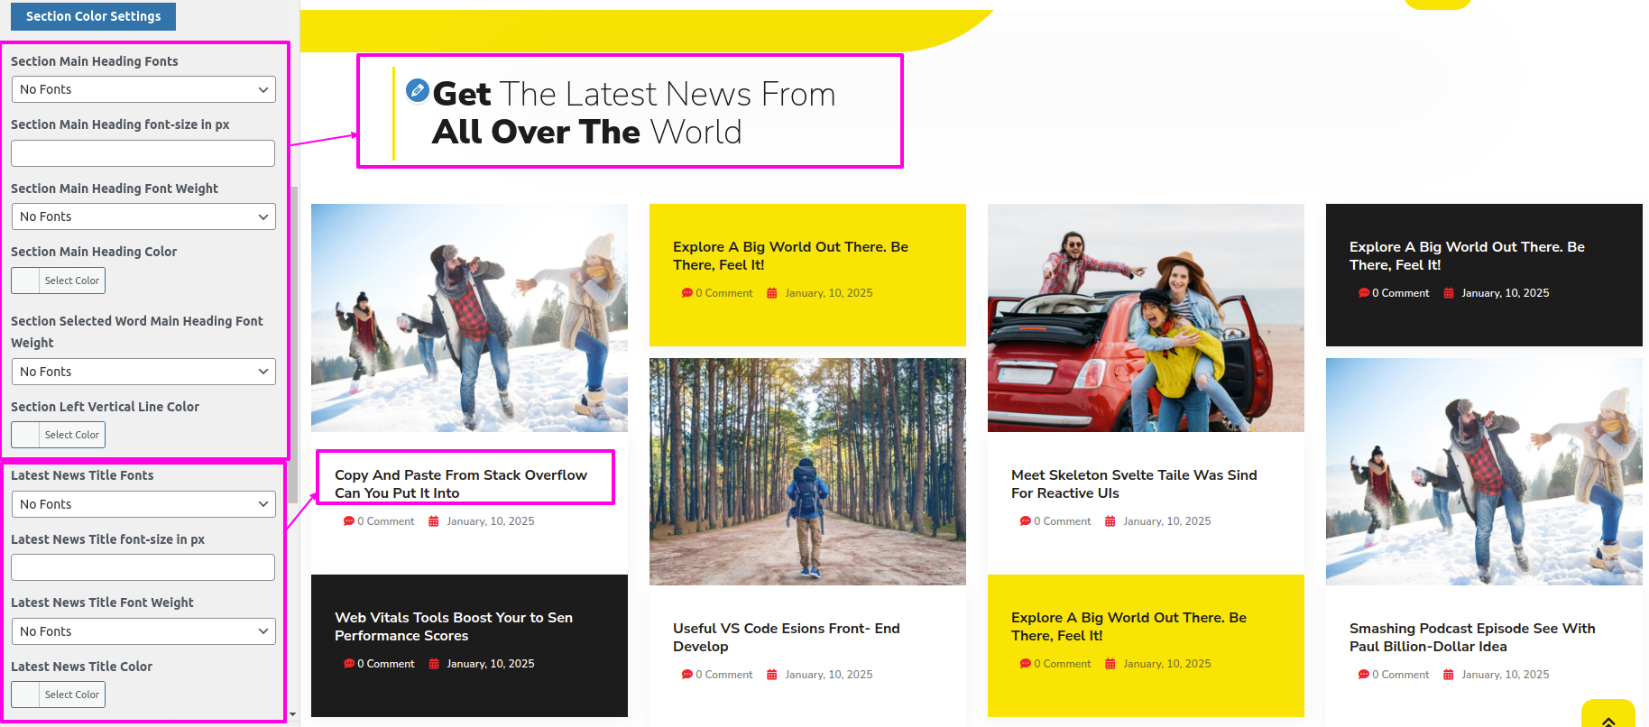This screenshot has width=1649, height=727.
Task: Click January date under Meet Skeleton Svelte
Action: [x=1167, y=521]
